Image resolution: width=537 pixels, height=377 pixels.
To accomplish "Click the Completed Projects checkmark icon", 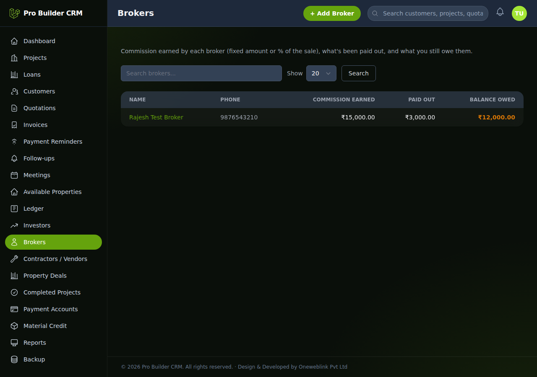I will coord(14,292).
